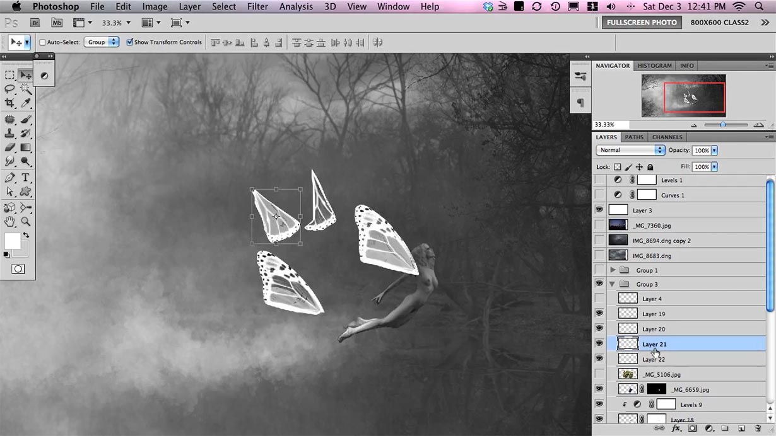Expand the Group 1 folder
Viewport: 776px width, 436px height.
point(613,270)
